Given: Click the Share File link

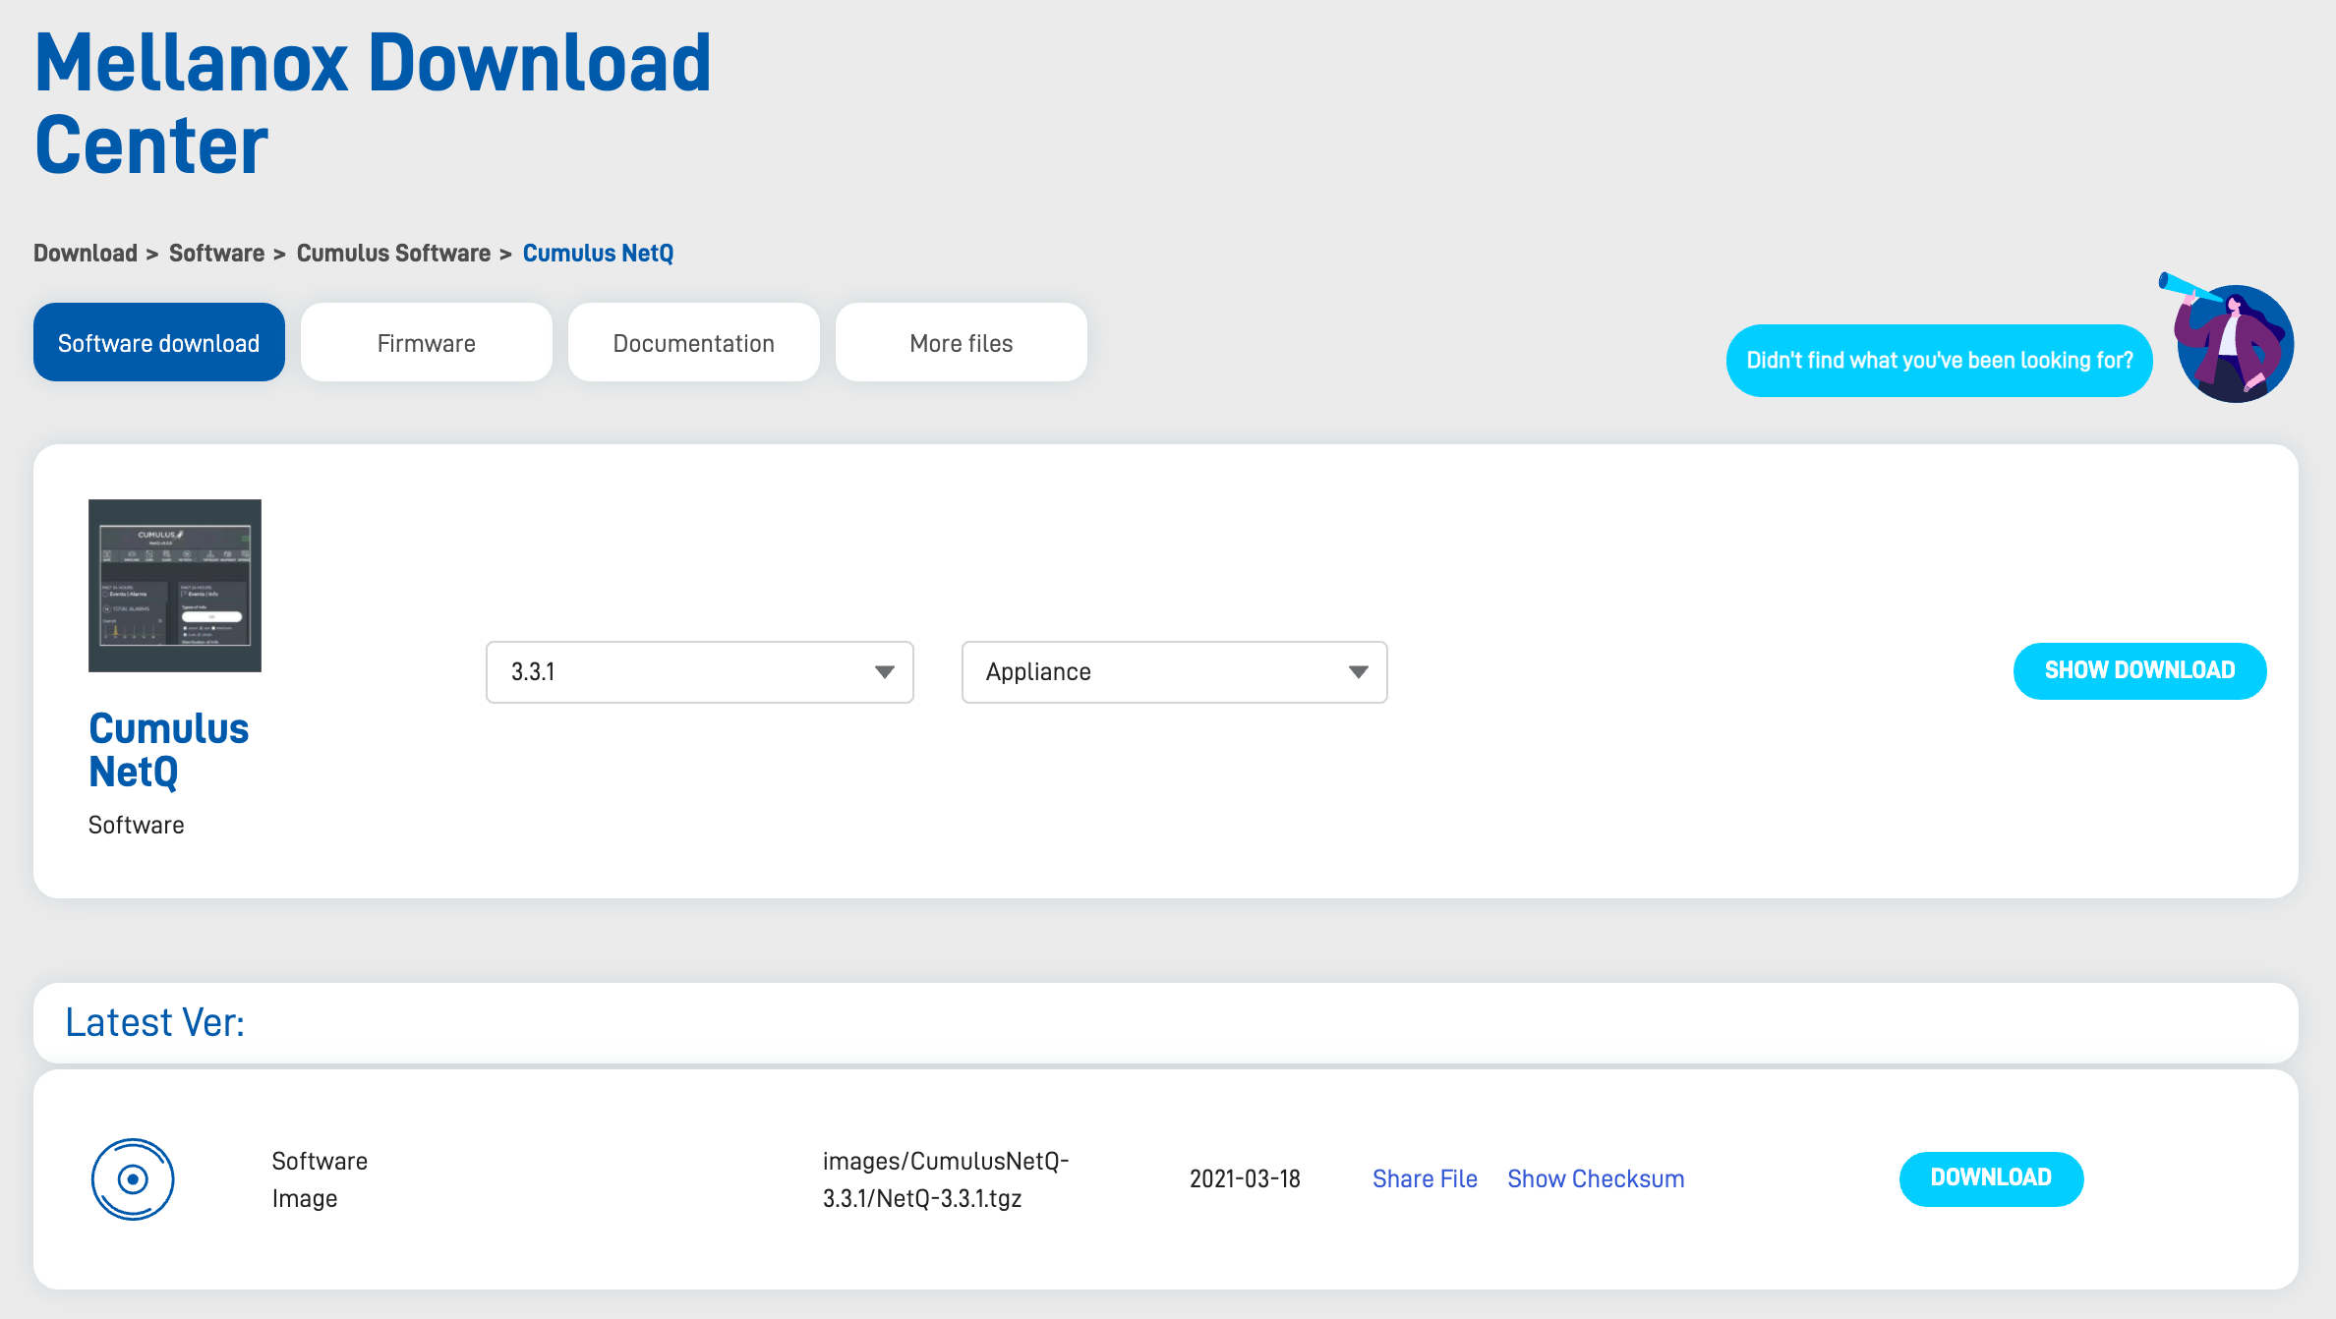Looking at the screenshot, I should 1425,1178.
